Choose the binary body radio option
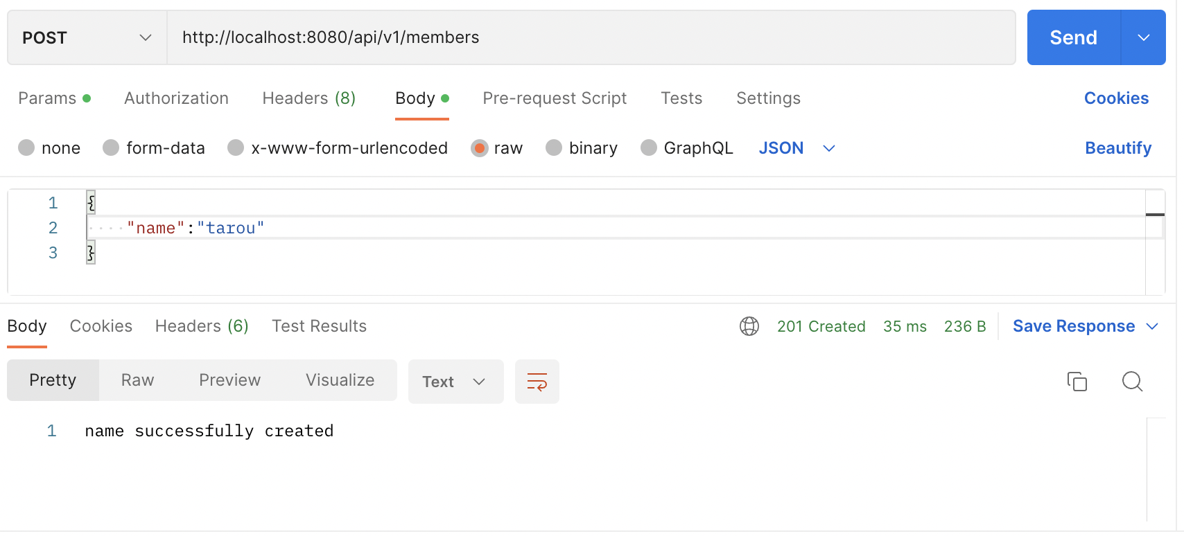This screenshot has height=536, width=1184. tap(554, 148)
